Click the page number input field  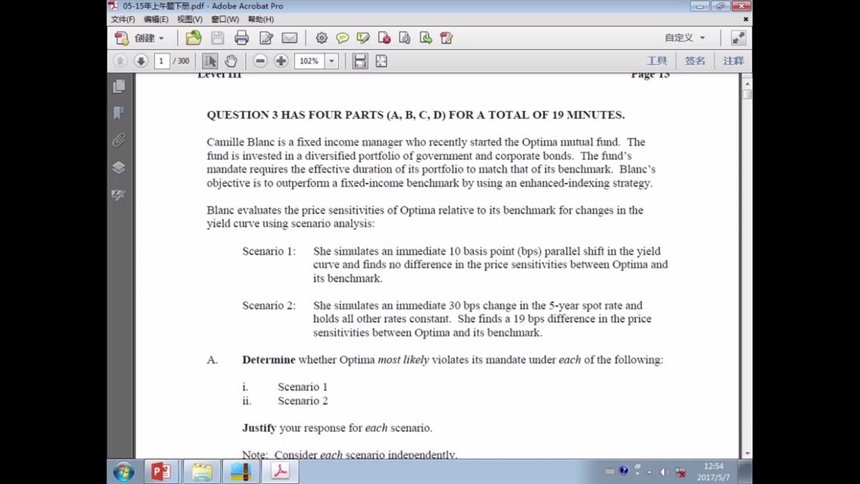[161, 61]
